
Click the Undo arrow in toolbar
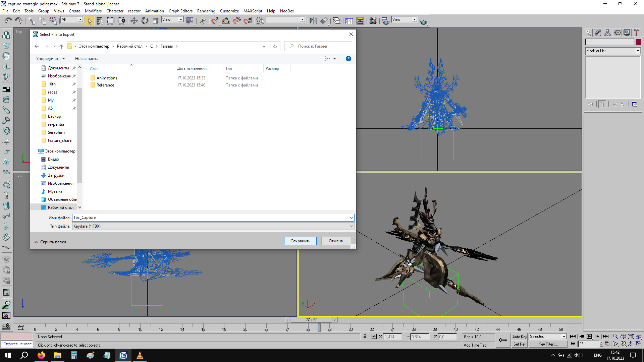[x=8, y=21]
